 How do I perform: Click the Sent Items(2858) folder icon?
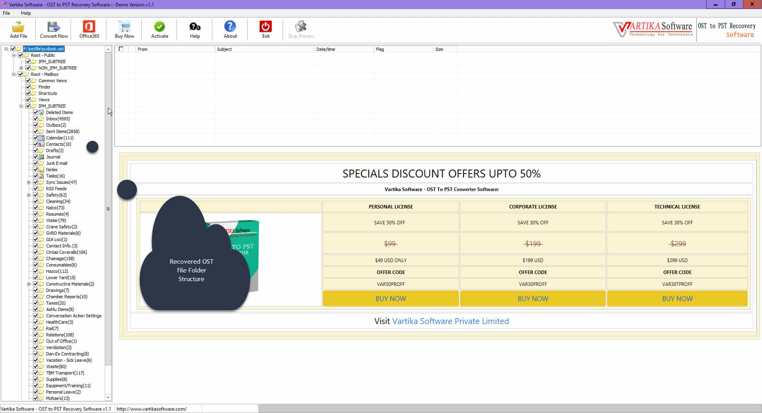coord(41,131)
